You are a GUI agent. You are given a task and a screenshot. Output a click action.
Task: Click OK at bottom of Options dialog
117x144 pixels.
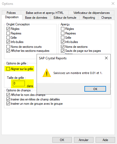62,140
